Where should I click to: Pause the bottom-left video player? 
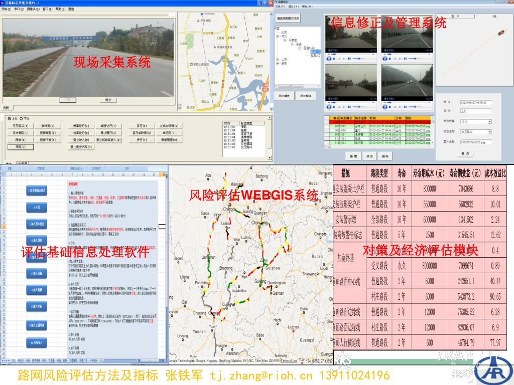click(x=329, y=107)
